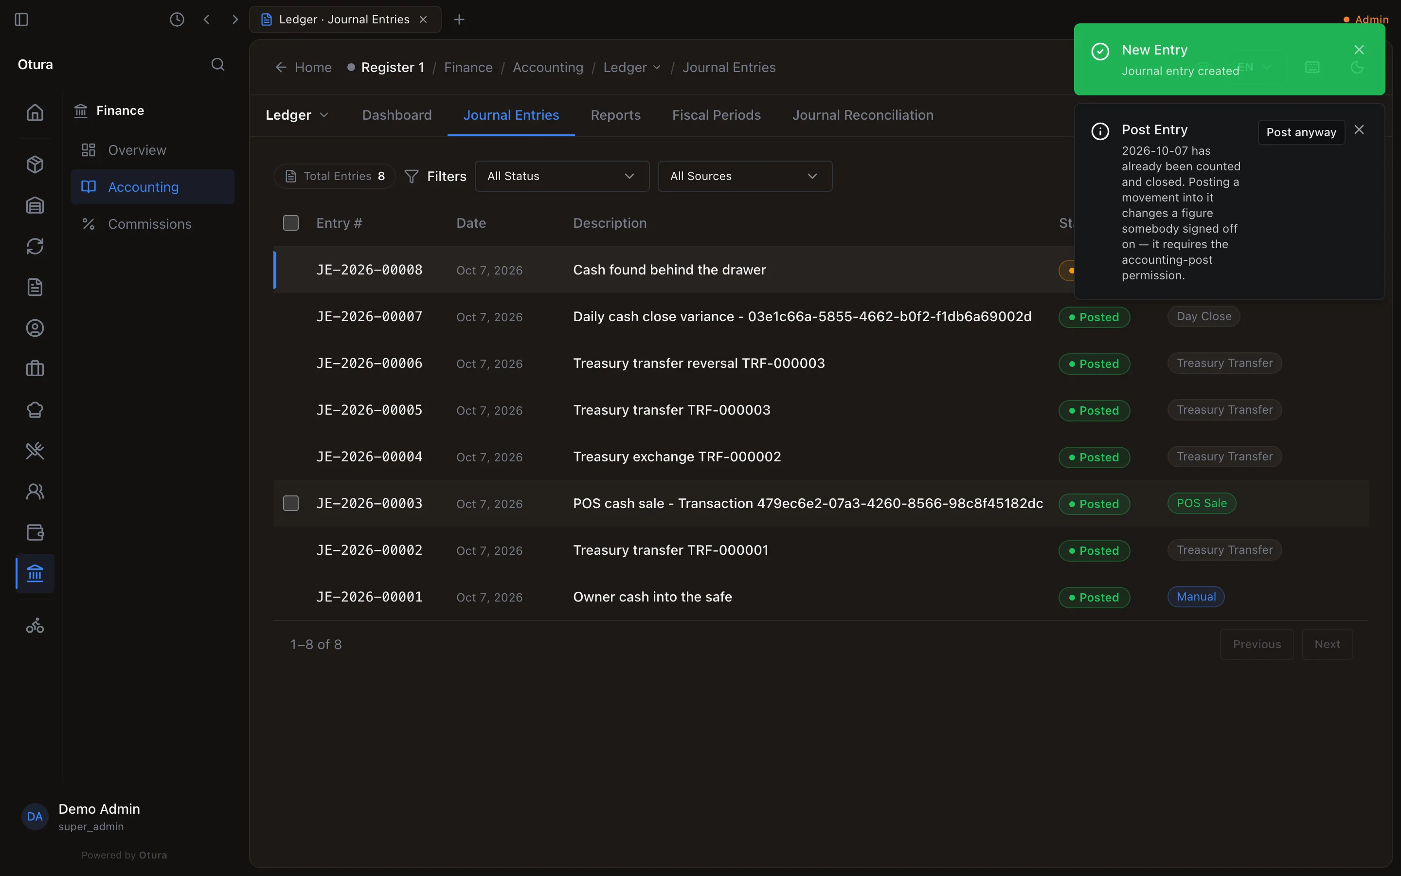Click the Manual source badge

tap(1196, 596)
